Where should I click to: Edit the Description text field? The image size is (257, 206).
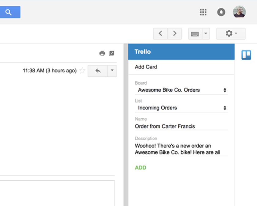(181, 149)
